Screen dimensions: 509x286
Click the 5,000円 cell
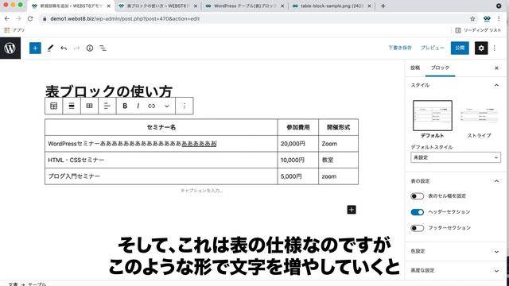(x=298, y=176)
